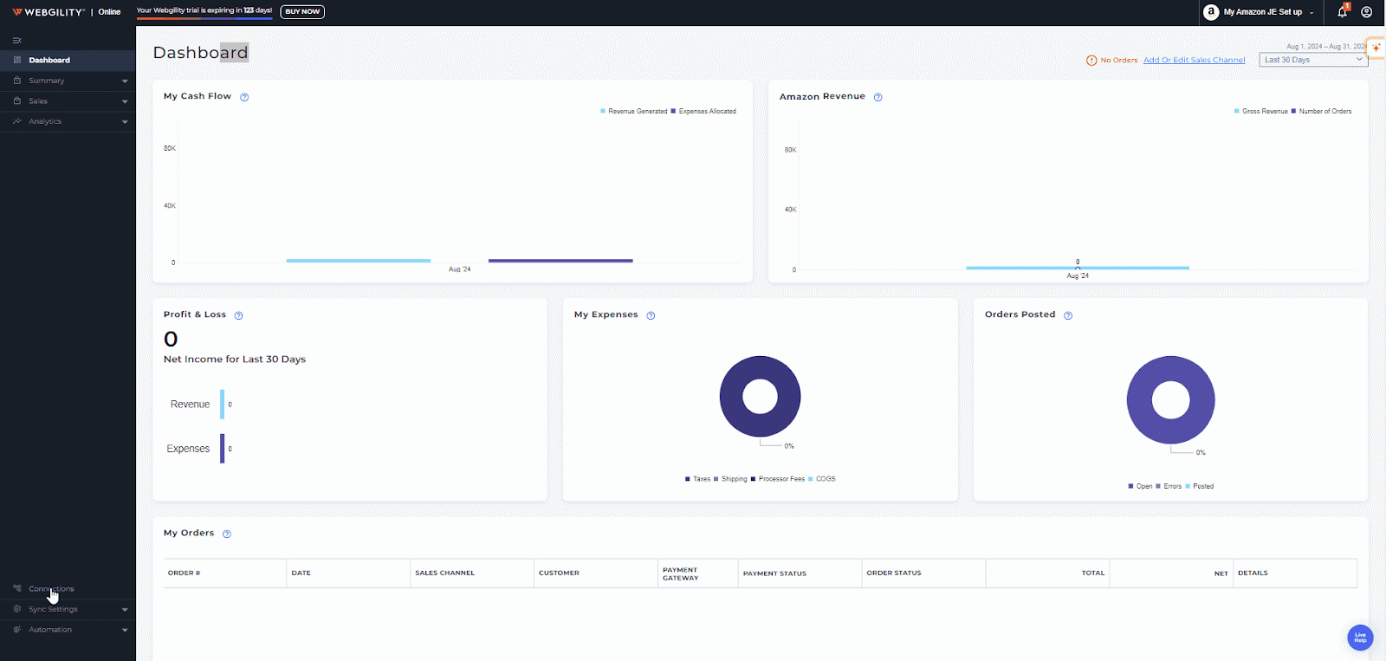Select Dashboard in the sidebar

coord(49,60)
